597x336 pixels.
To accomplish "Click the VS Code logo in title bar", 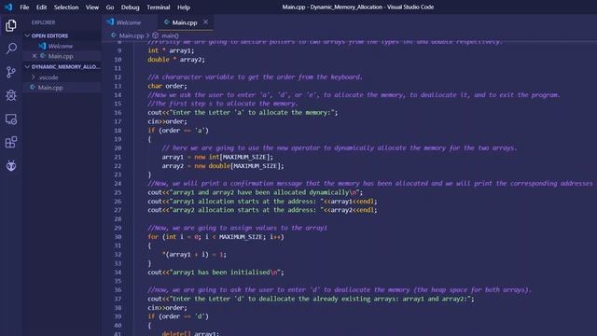I will (x=8, y=7).
